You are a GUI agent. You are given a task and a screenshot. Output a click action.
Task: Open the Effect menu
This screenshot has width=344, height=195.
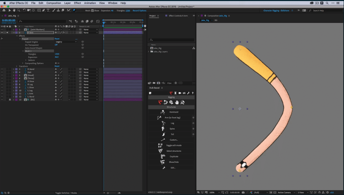pyautogui.click(x=77, y=3)
